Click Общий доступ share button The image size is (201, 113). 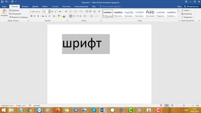tap(191, 6)
